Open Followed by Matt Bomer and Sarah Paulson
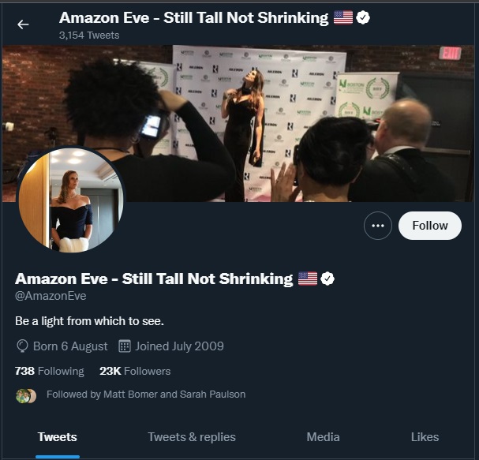Image resolution: width=479 pixels, height=460 pixels. pos(146,394)
